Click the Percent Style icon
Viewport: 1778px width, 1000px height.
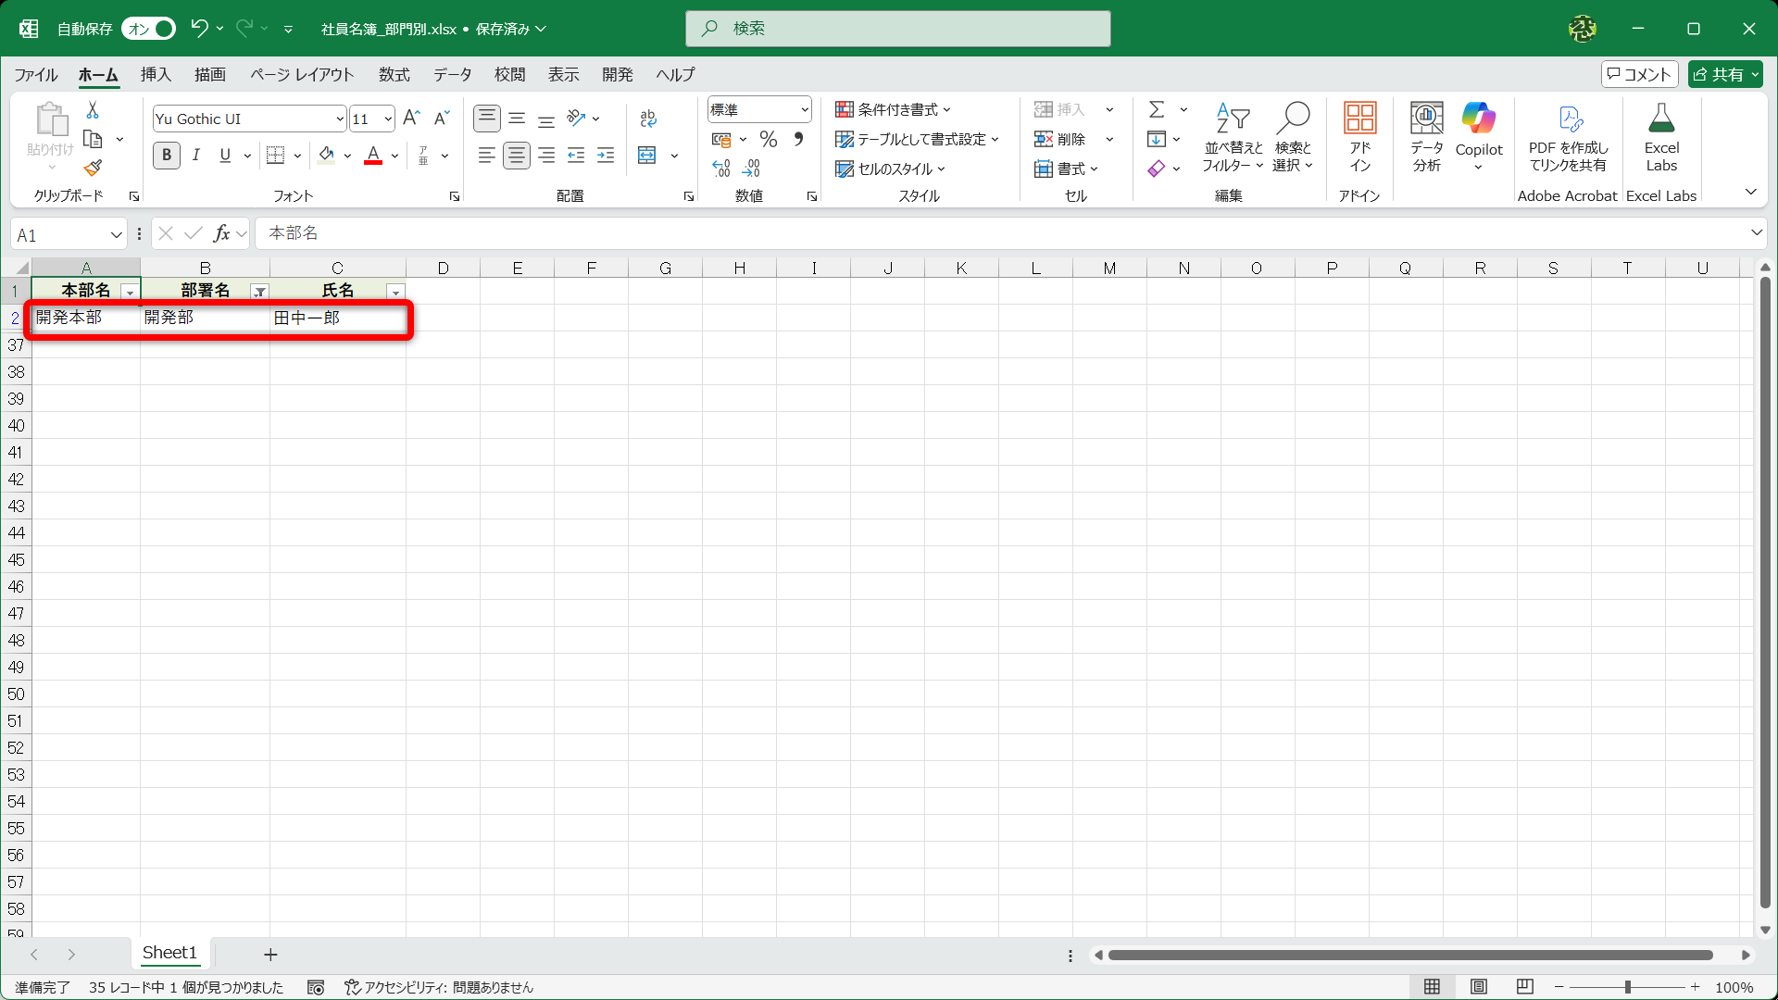[768, 140]
